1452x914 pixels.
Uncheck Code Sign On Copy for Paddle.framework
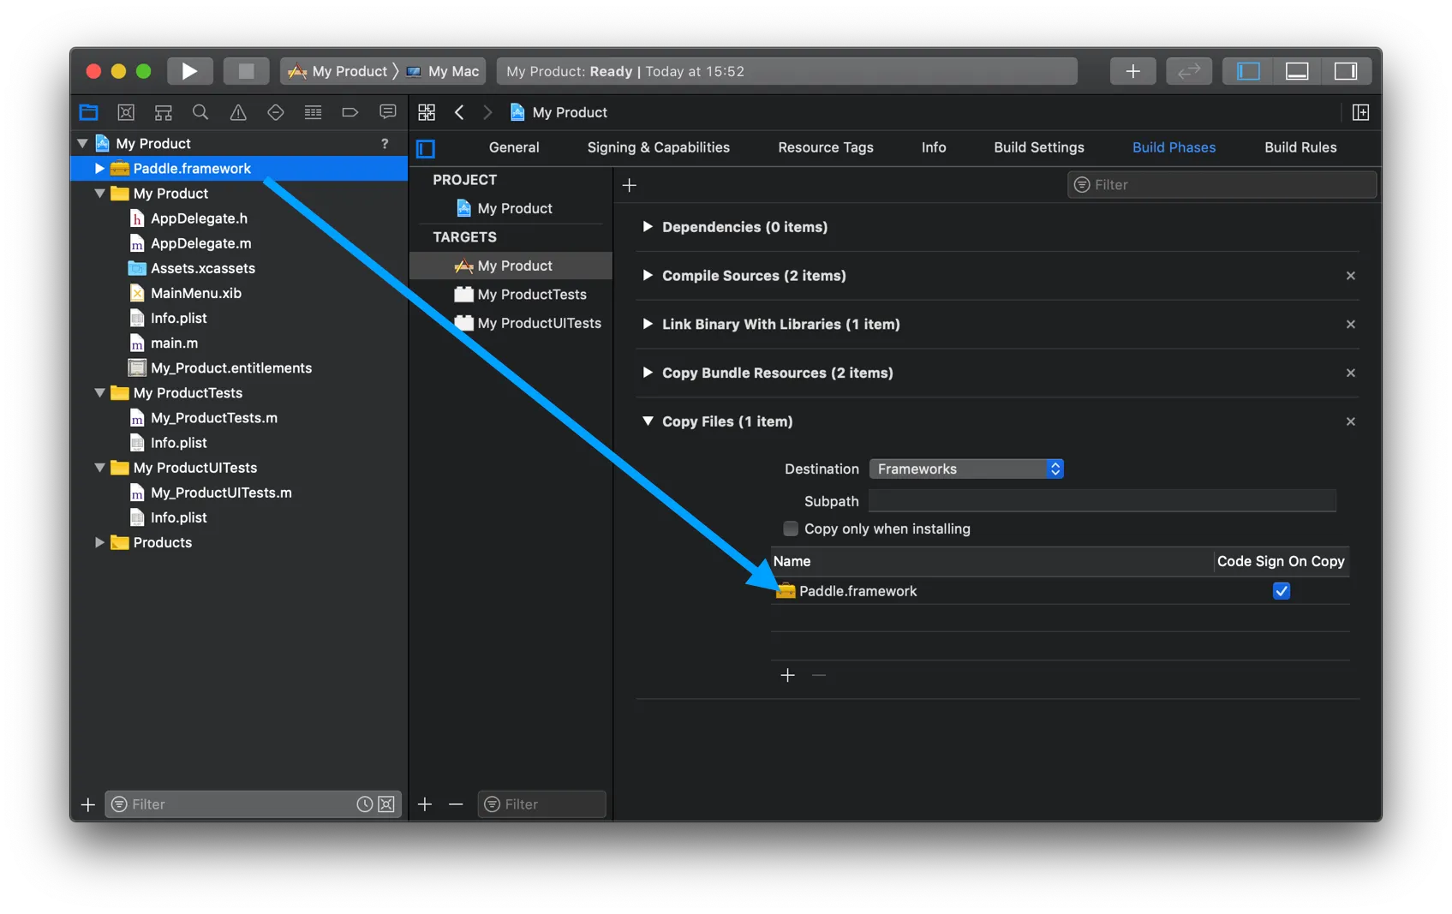[x=1282, y=591]
